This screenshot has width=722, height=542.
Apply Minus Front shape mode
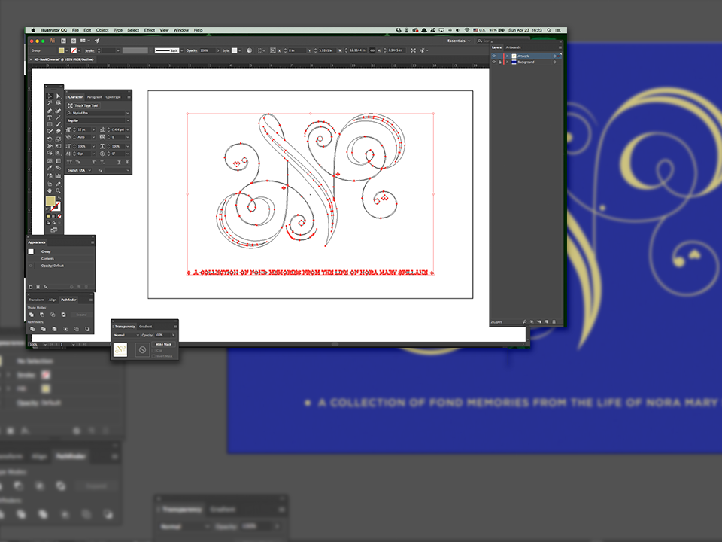(42, 315)
